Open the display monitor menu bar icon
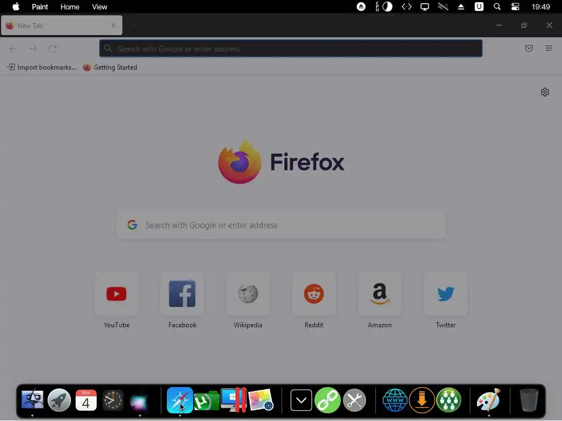This screenshot has height=421, width=562. [x=425, y=7]
